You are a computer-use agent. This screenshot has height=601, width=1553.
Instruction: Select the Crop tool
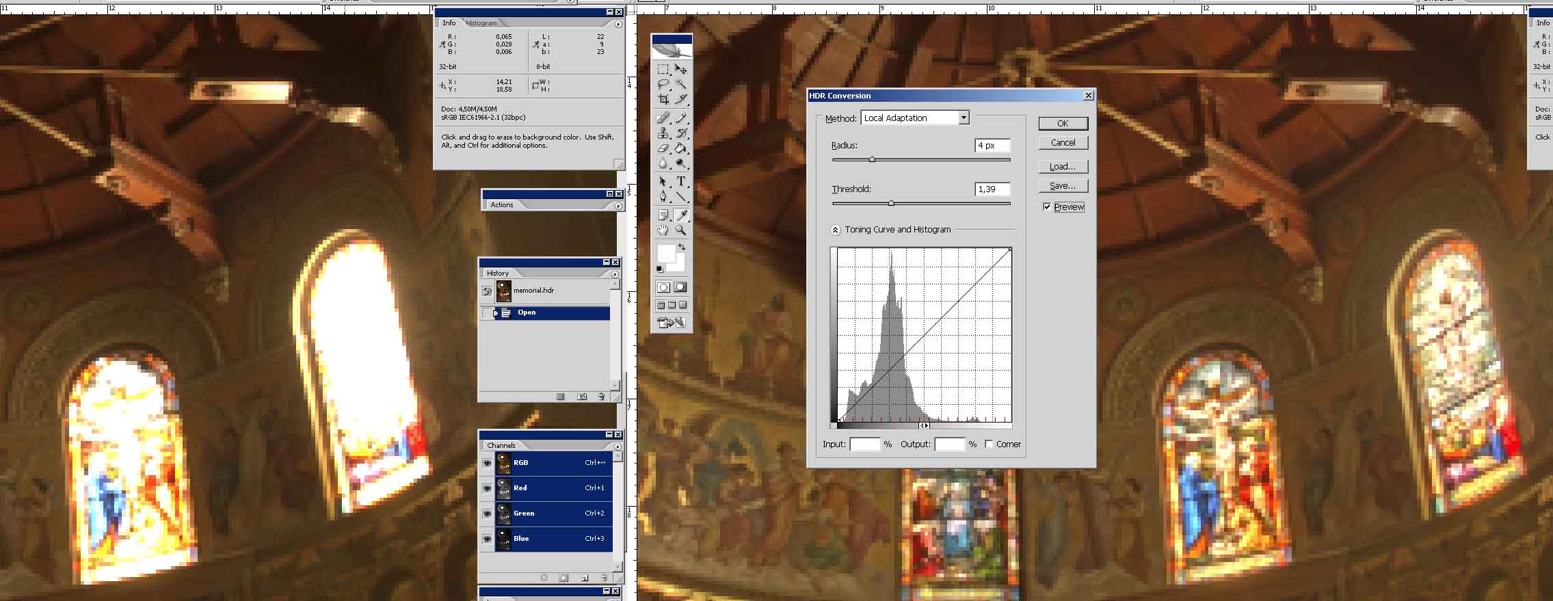663,99
